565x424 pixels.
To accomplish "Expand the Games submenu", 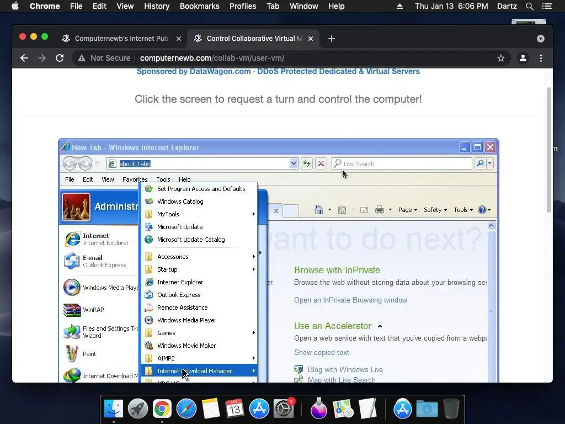I will pos(200,333).
